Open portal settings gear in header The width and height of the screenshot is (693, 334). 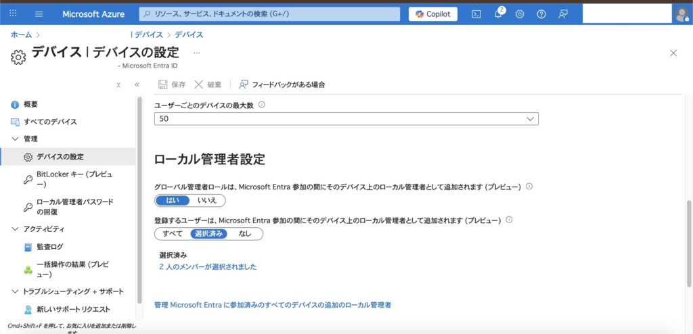(520, 14)
